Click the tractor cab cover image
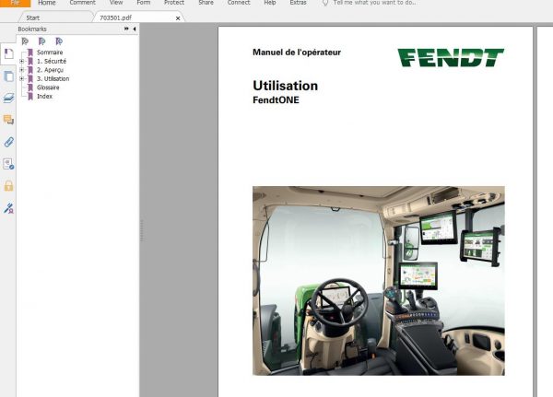 pos(379,281)
